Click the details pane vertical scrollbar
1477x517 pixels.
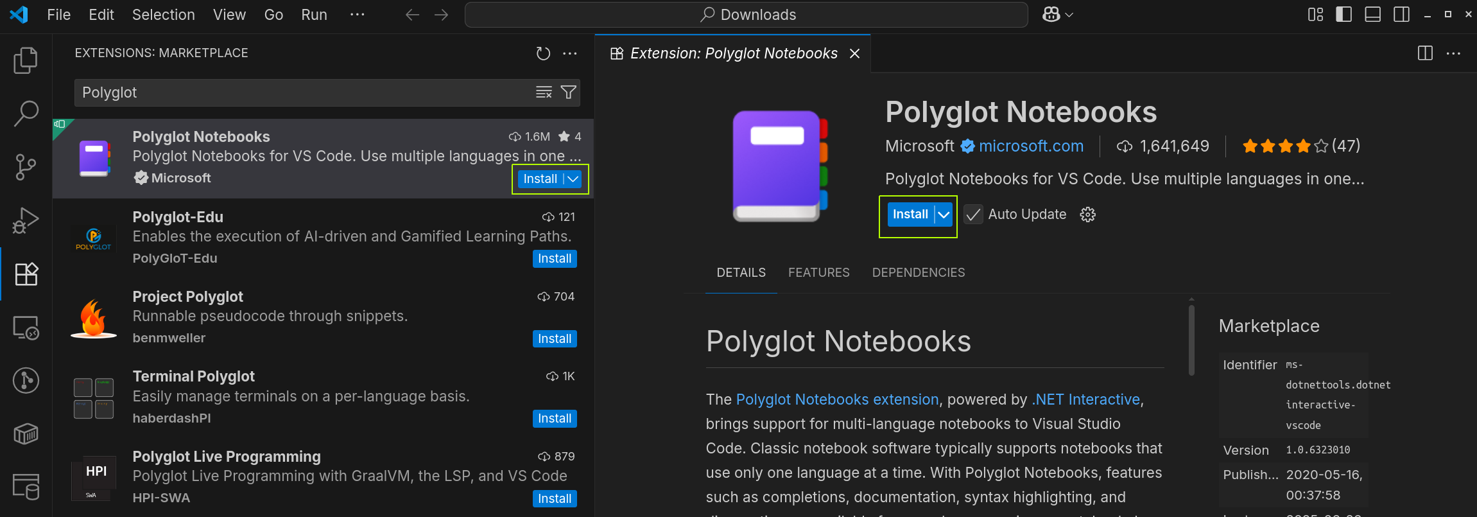1191,340
